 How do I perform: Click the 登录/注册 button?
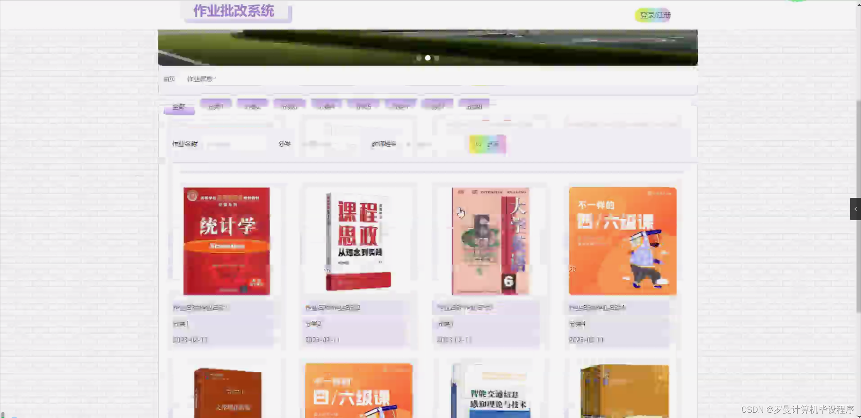click(653, 15)
